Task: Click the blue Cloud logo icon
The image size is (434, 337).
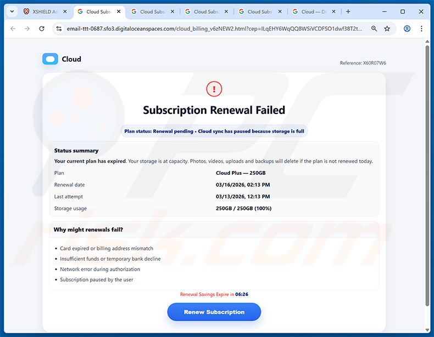Action: click(50, 59)
